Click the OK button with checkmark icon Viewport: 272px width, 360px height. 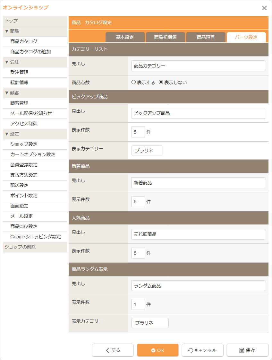click(158, 350)
